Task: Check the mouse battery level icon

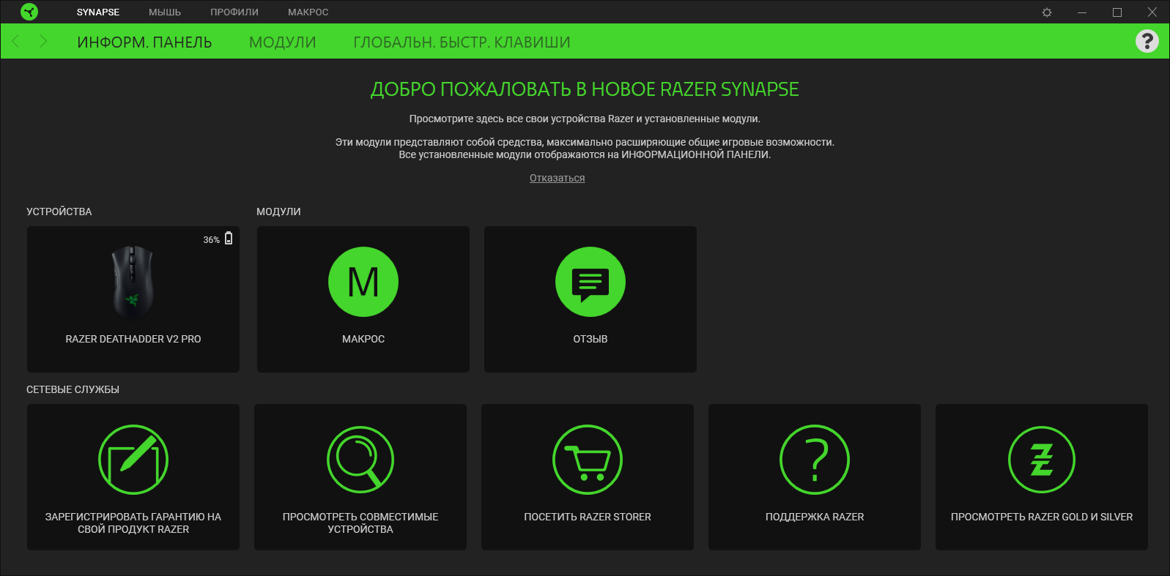Action: tap(229, 239)
